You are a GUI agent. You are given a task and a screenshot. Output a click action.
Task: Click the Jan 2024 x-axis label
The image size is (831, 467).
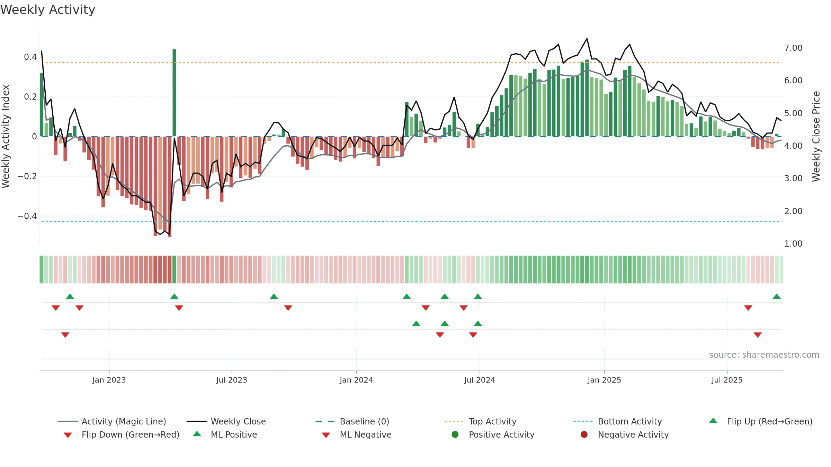pyautogui.click(x=356, y=380)
